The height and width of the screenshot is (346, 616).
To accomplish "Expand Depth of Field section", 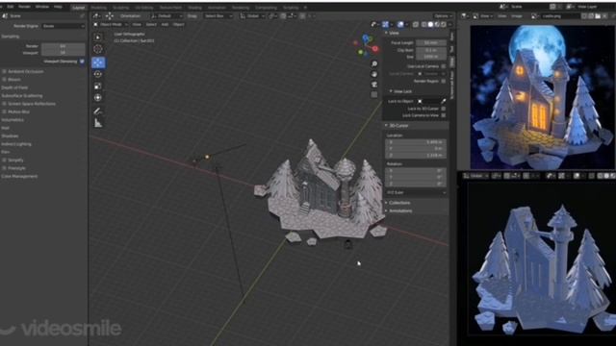I will click(x=14, y=87).
